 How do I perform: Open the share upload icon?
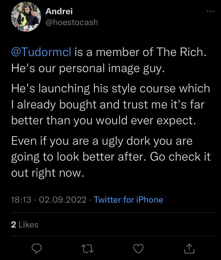pos(189,248)
